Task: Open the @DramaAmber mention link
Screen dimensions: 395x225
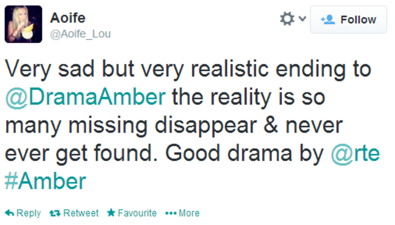Action: [x=86, y=97]
